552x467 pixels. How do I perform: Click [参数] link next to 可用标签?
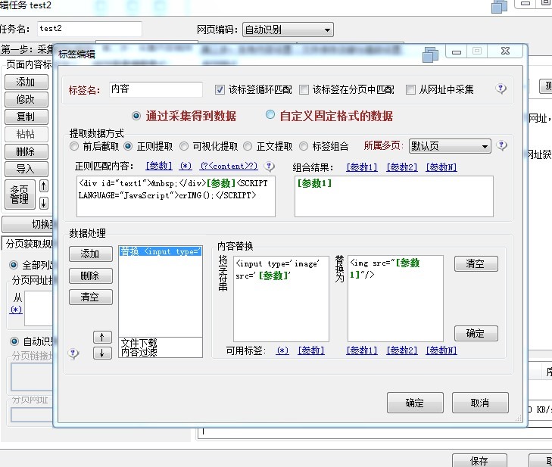311,350
